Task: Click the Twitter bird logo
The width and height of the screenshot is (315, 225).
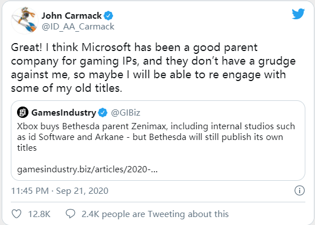Action: [x=299, y=14]
